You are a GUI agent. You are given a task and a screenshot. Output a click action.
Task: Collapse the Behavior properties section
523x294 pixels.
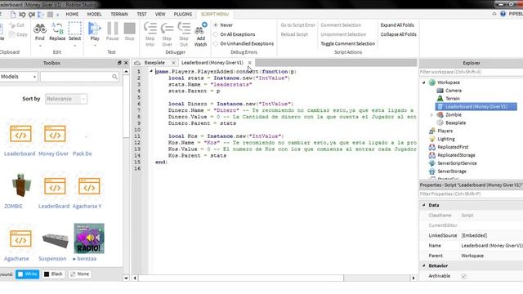(424, 265)
